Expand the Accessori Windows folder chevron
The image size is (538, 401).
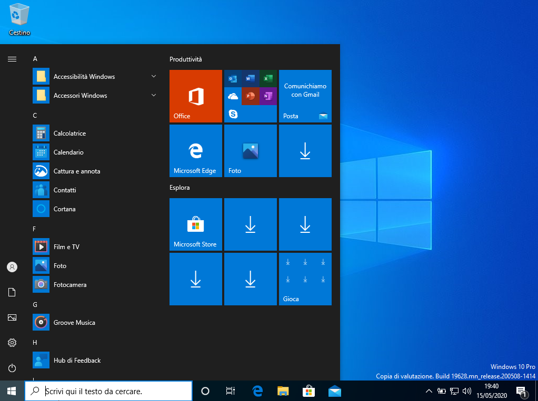click(x=154, y=95)
